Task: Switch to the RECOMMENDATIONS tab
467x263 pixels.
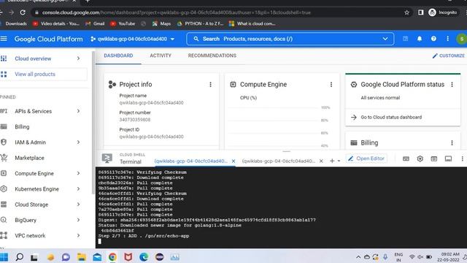Action: click(x=212, y=56)
